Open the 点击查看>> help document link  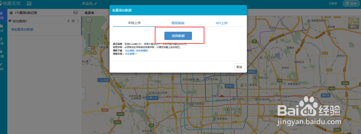click(131, 54)
